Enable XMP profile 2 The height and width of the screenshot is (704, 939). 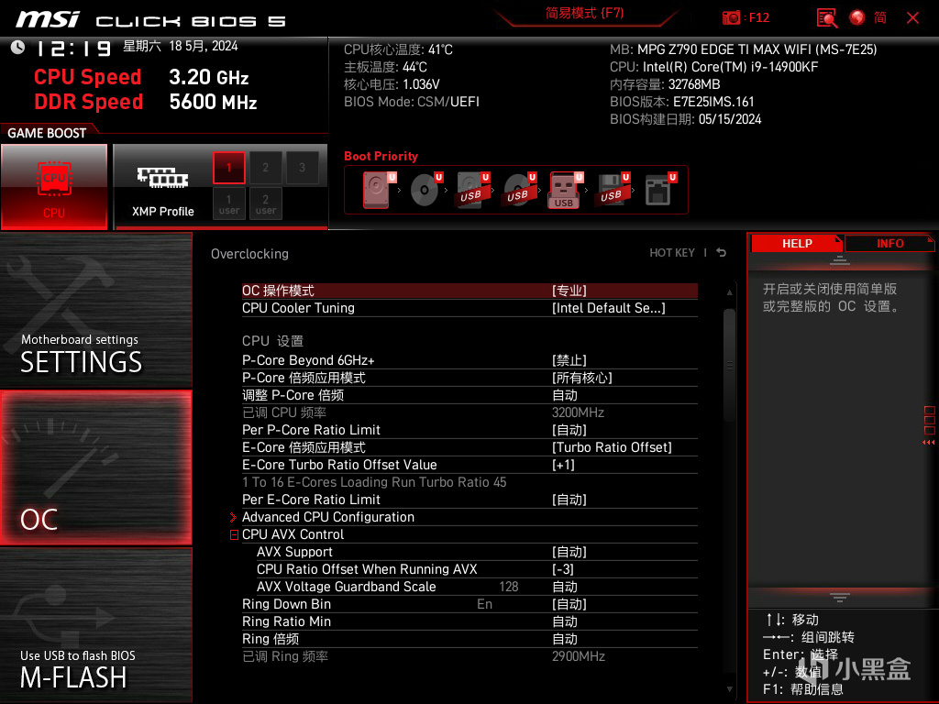265,168
